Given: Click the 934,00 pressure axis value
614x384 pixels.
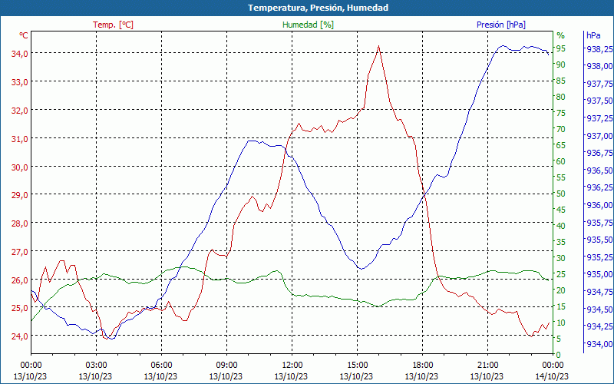Looking at the screenshot, I should click(599, 344).
